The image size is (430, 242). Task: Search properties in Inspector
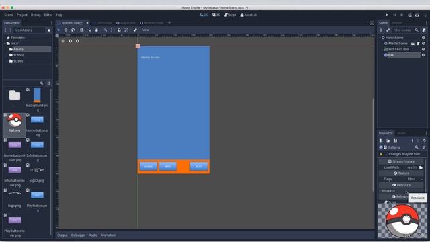coord(417,147)
